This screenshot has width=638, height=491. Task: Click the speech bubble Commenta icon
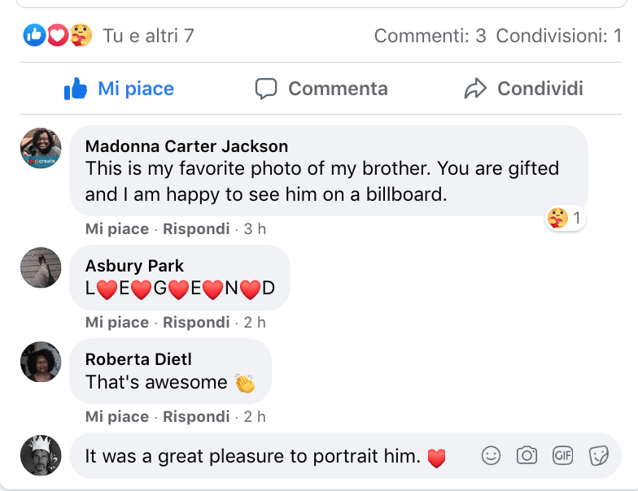(266, 89)
